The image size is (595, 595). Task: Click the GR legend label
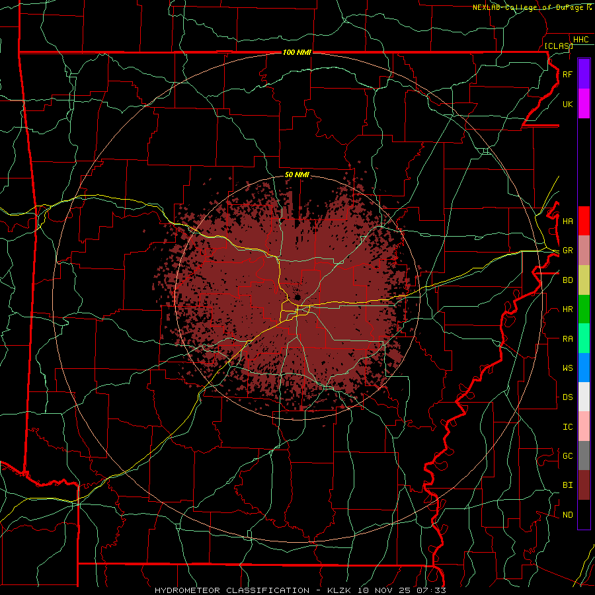[x=568, y=251]
